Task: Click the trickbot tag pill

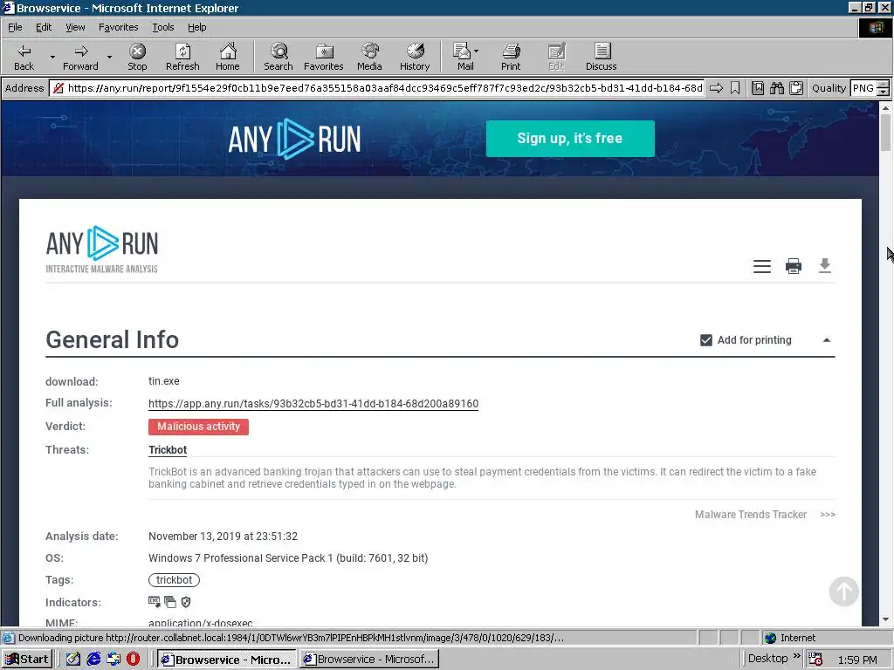Action: (x=174, y=580)
